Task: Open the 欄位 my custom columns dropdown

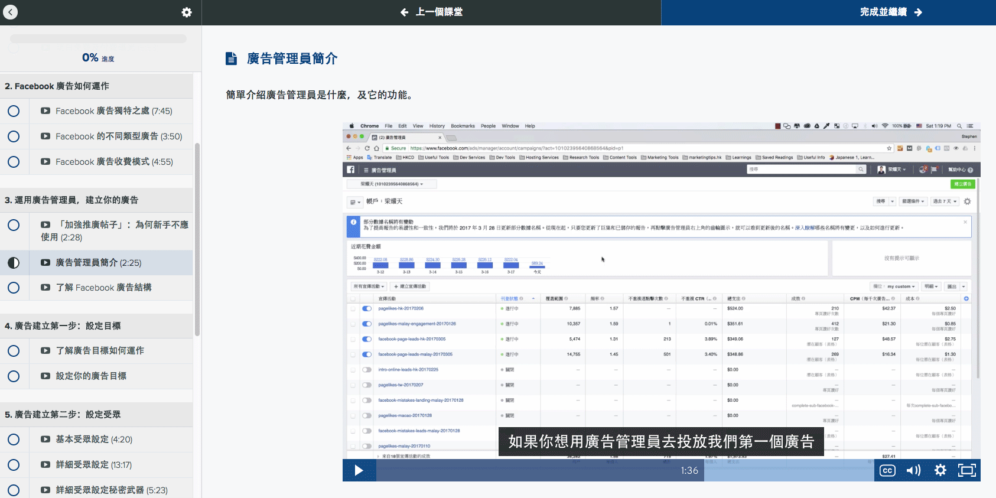Action: (894, 287)
